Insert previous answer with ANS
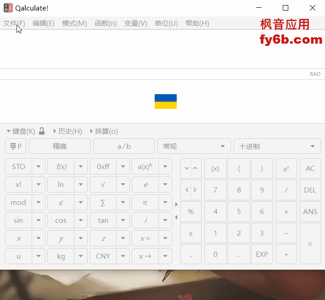Image resolution: width=325 pixels, height=300 pixels. tap(310, 211)
